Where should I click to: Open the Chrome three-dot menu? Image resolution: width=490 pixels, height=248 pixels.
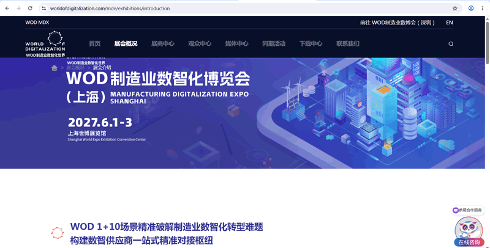(x=483, y=9)
